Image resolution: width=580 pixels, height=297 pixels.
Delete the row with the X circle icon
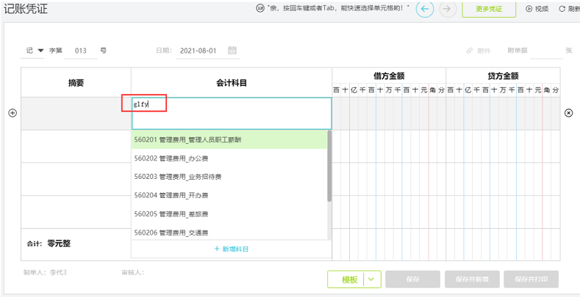(568, 113)
